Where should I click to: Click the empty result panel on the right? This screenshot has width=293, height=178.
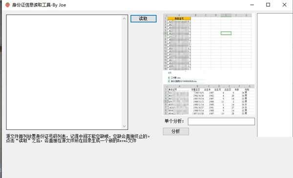[274, 75]
